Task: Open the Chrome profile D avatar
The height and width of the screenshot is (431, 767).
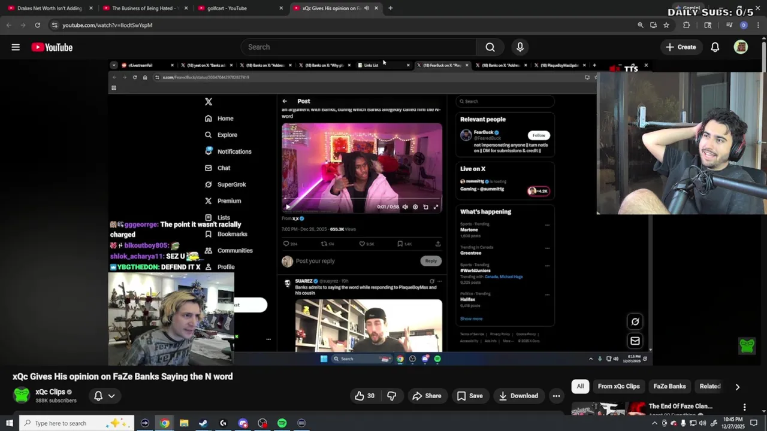Action: coord(744,25)
